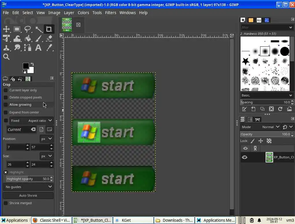
Task: Select the Paintbrush tool
Action: click(39, 39)
